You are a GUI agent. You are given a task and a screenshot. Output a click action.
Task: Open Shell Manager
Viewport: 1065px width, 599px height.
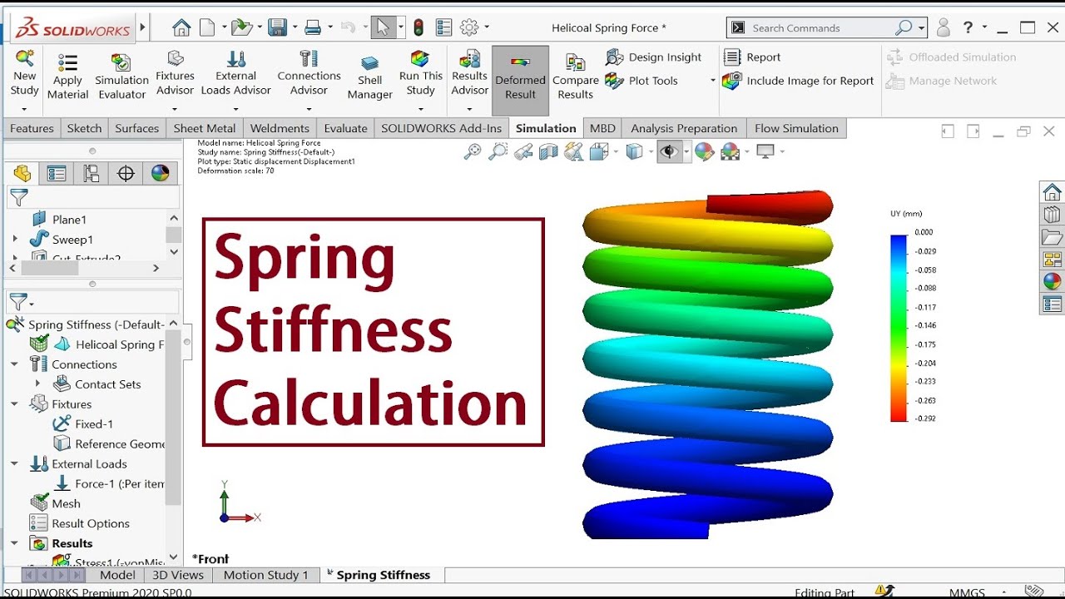369,77
